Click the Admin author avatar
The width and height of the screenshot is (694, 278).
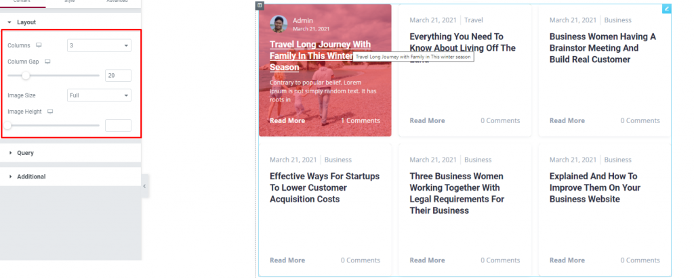coord(279,24)
